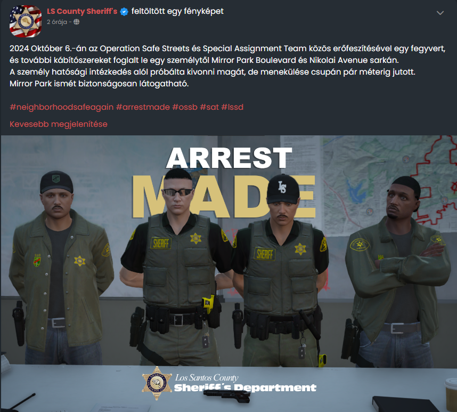Open the #lssd hashtag
The width and height of the screenshot is (457, 412).
(232, 107)
